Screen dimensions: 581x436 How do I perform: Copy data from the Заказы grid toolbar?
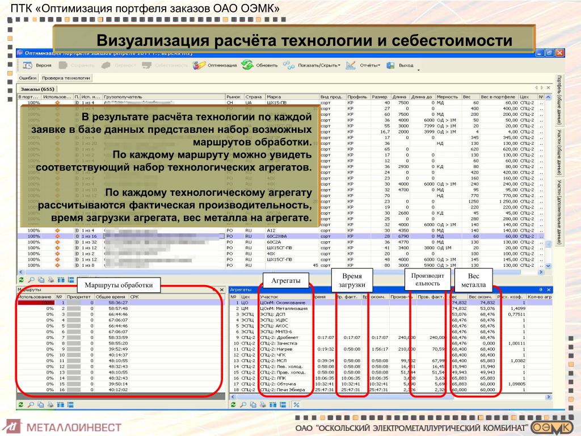[41, 280]
